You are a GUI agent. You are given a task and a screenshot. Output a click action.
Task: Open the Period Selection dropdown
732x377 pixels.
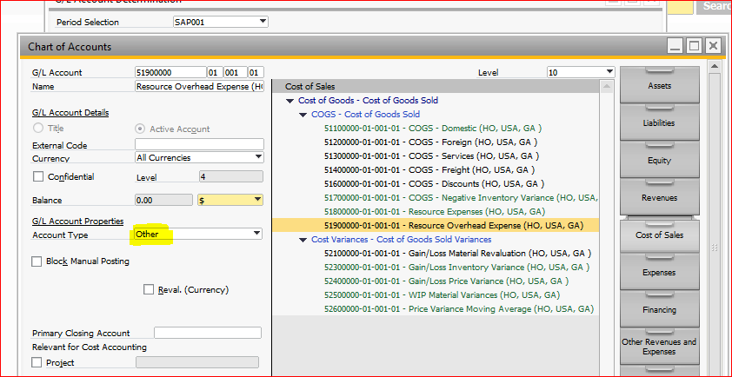[263, 22]
